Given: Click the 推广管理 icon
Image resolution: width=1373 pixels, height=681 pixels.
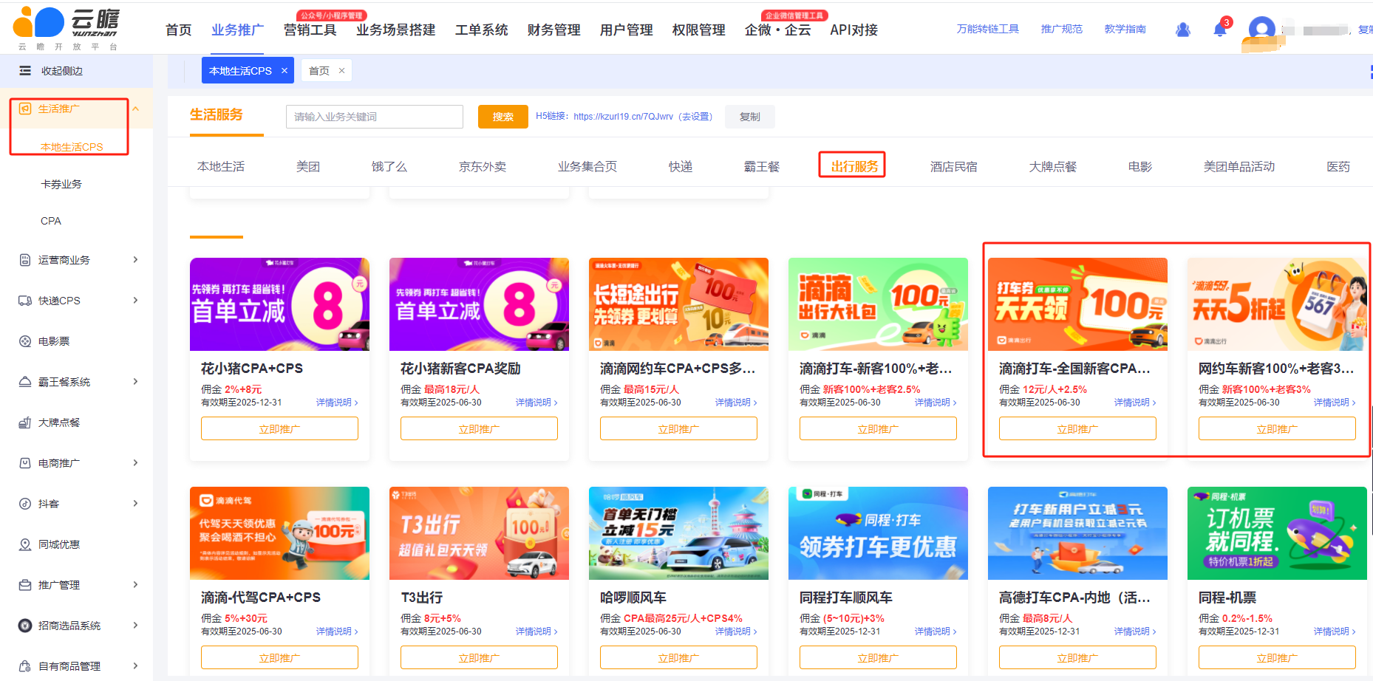Looking at the screenshot, I should coord(25,585).
